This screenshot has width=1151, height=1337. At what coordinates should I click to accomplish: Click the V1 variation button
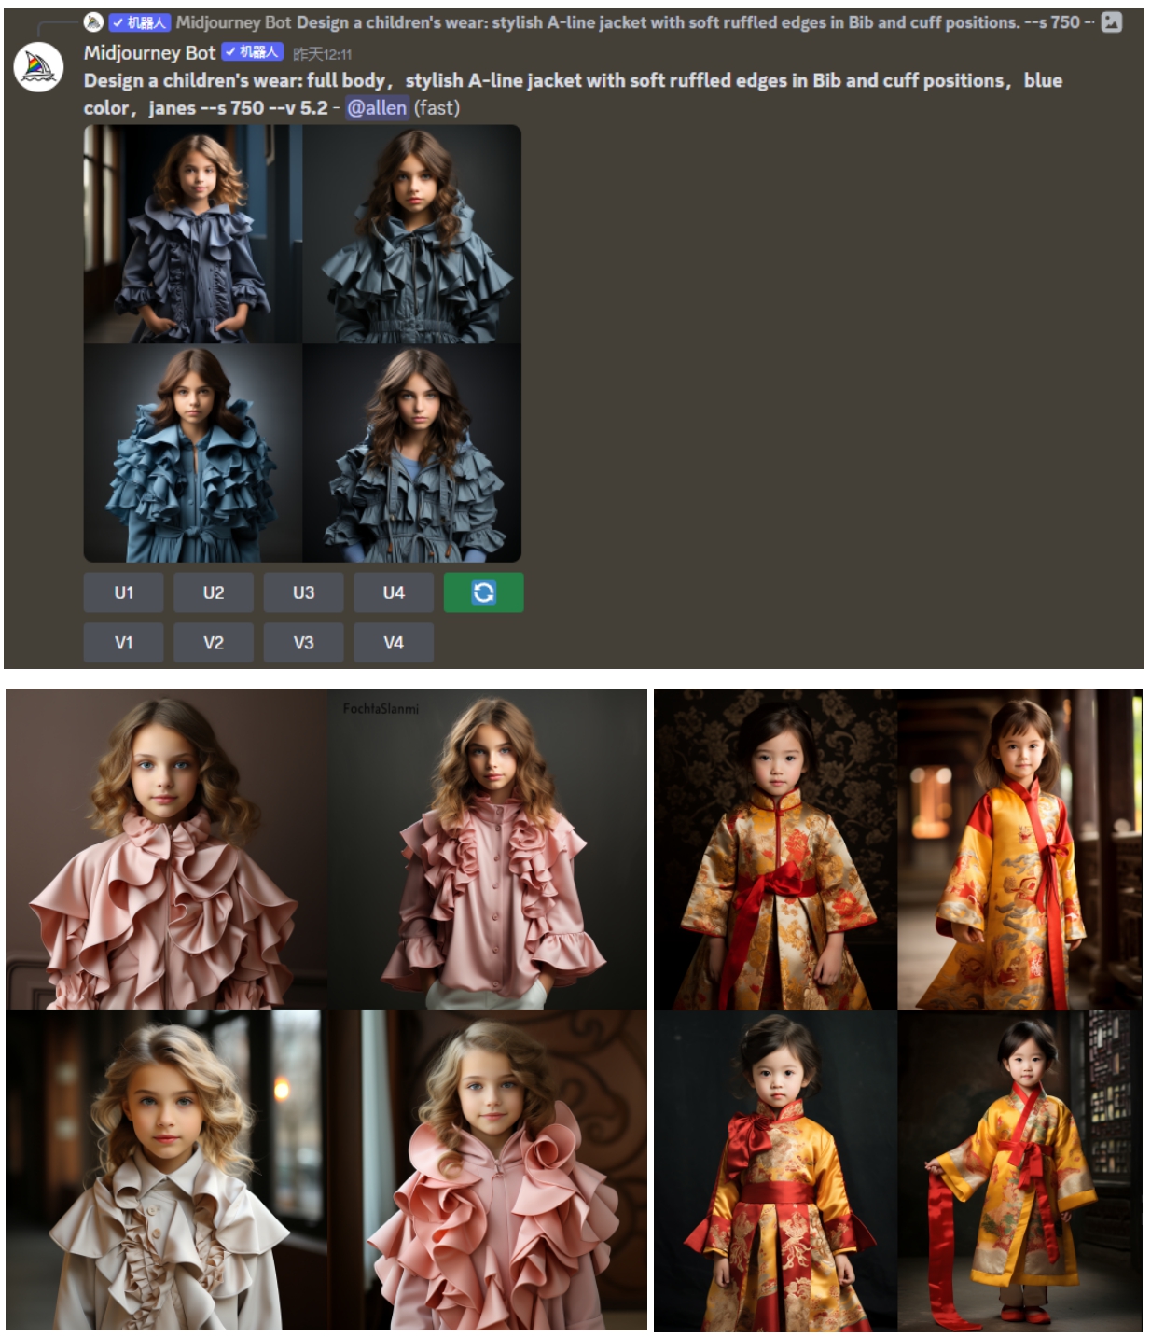pos(123,643)
